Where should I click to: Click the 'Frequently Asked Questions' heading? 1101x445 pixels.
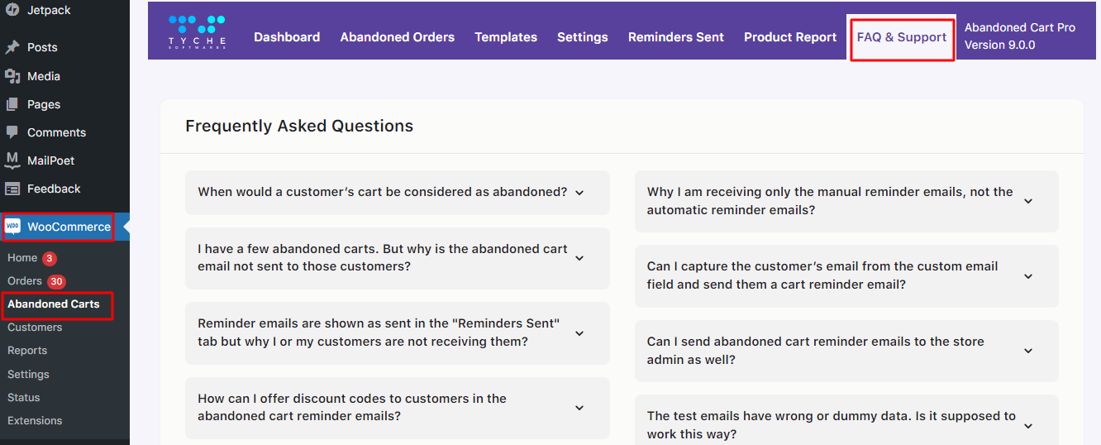point(299,127)
